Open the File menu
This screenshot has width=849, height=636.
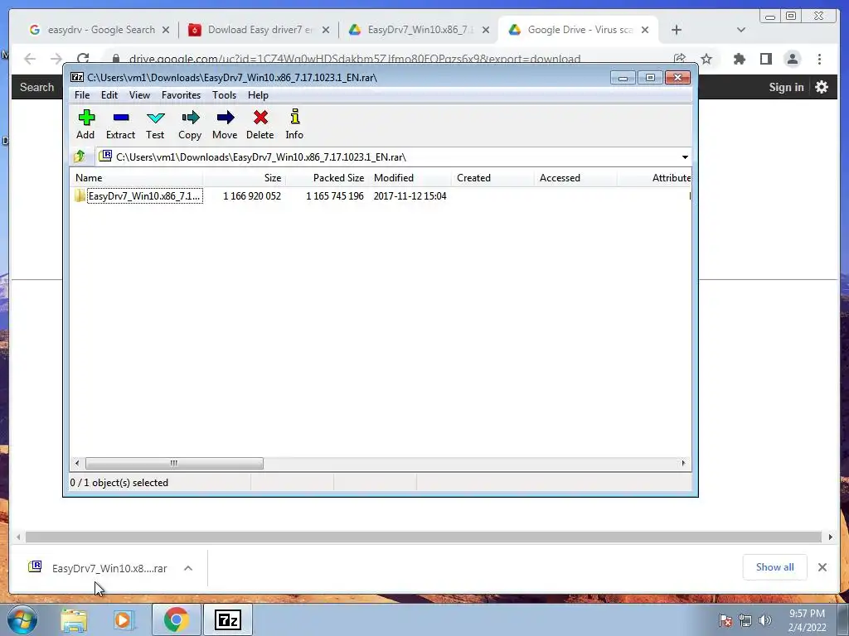click(x=82, y=95)
